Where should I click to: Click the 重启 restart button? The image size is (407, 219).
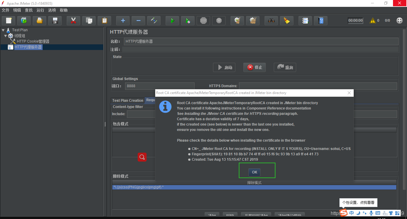[285, 67]
